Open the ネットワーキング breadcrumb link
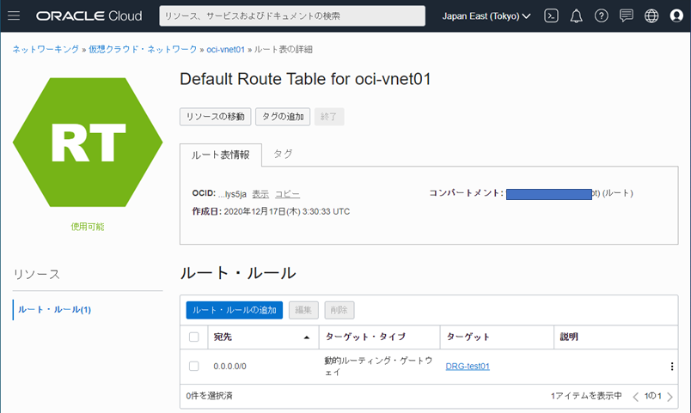The height and width of the screenshot is (413, 691). (x=46, y=49)
